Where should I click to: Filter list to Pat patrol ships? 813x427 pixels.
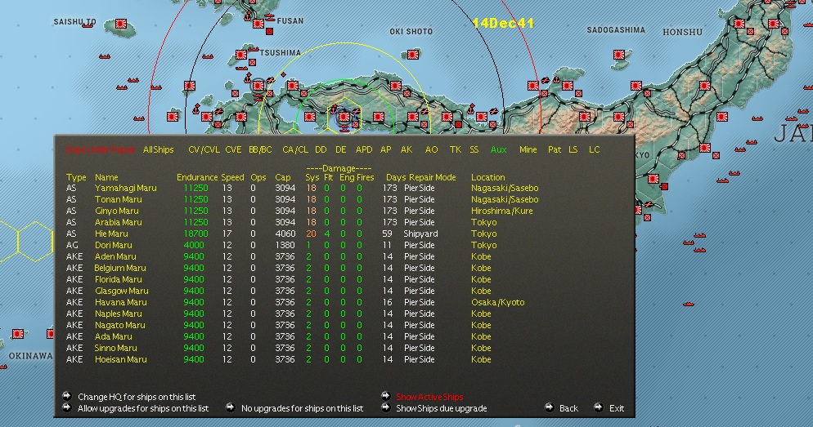[x=555, y=149]
